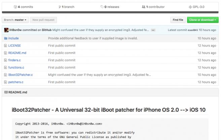Open the iBoot32Patcher.c file
222x140 pixels.
[x=21, y=75]
